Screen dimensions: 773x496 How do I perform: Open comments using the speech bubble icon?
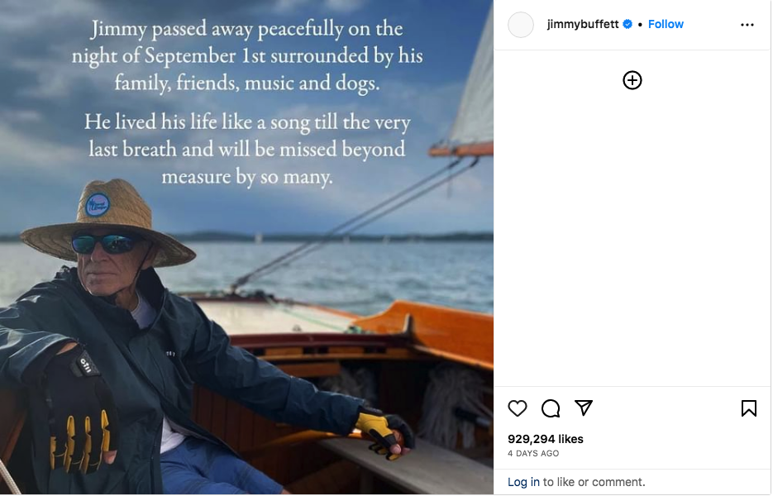pos(551,408)
